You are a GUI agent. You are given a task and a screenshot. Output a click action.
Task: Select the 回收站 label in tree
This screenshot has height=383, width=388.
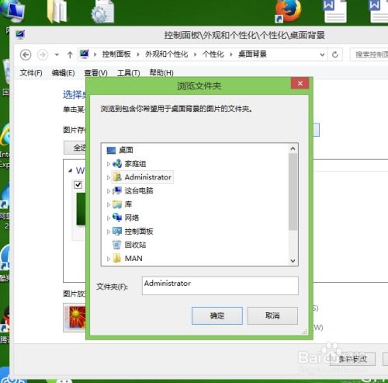[135, 245]
